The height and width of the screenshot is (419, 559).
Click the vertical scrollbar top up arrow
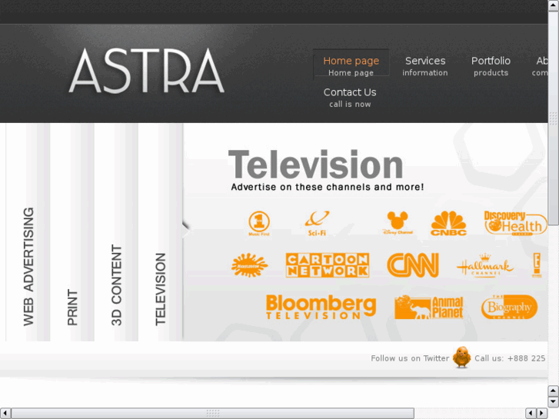click(554, 5)
